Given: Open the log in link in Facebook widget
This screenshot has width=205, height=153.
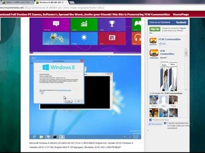Looking at the screenshot, I should (183, 28).
